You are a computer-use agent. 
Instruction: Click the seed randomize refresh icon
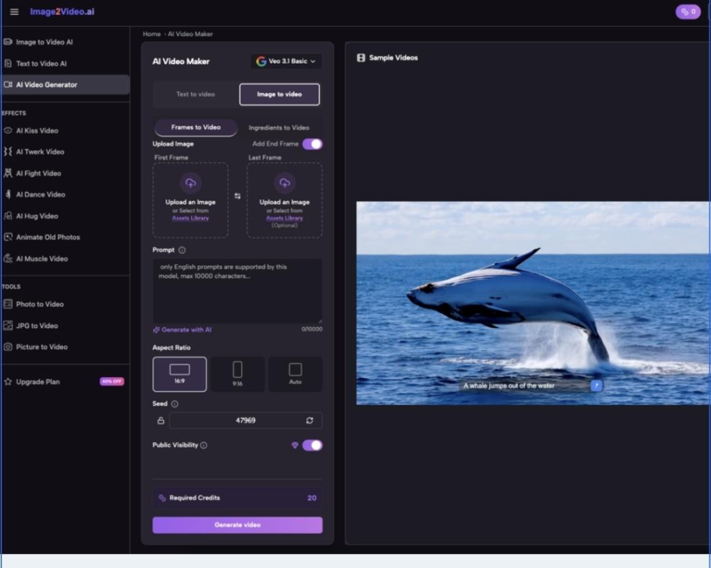point(309,421)
